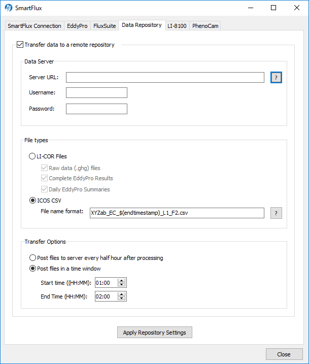Toggle Transfer data to a remote repository
The height and width of the screenshot is (364, 309).
[x=20, y=45]
